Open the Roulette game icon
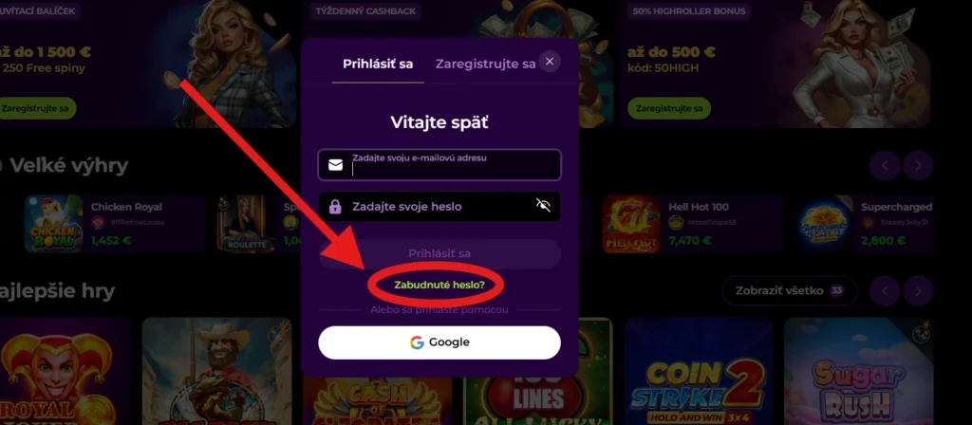 pyautogui.click(x=246, y=224)
